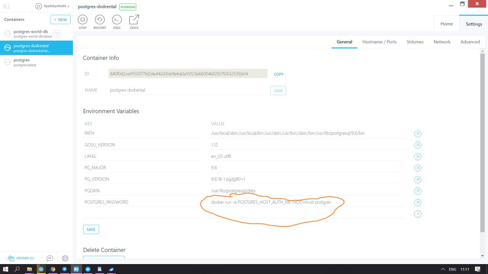Click the Kitematic taskbar icon
Viewport: 488px width, 274px height.
click(76, 269)
